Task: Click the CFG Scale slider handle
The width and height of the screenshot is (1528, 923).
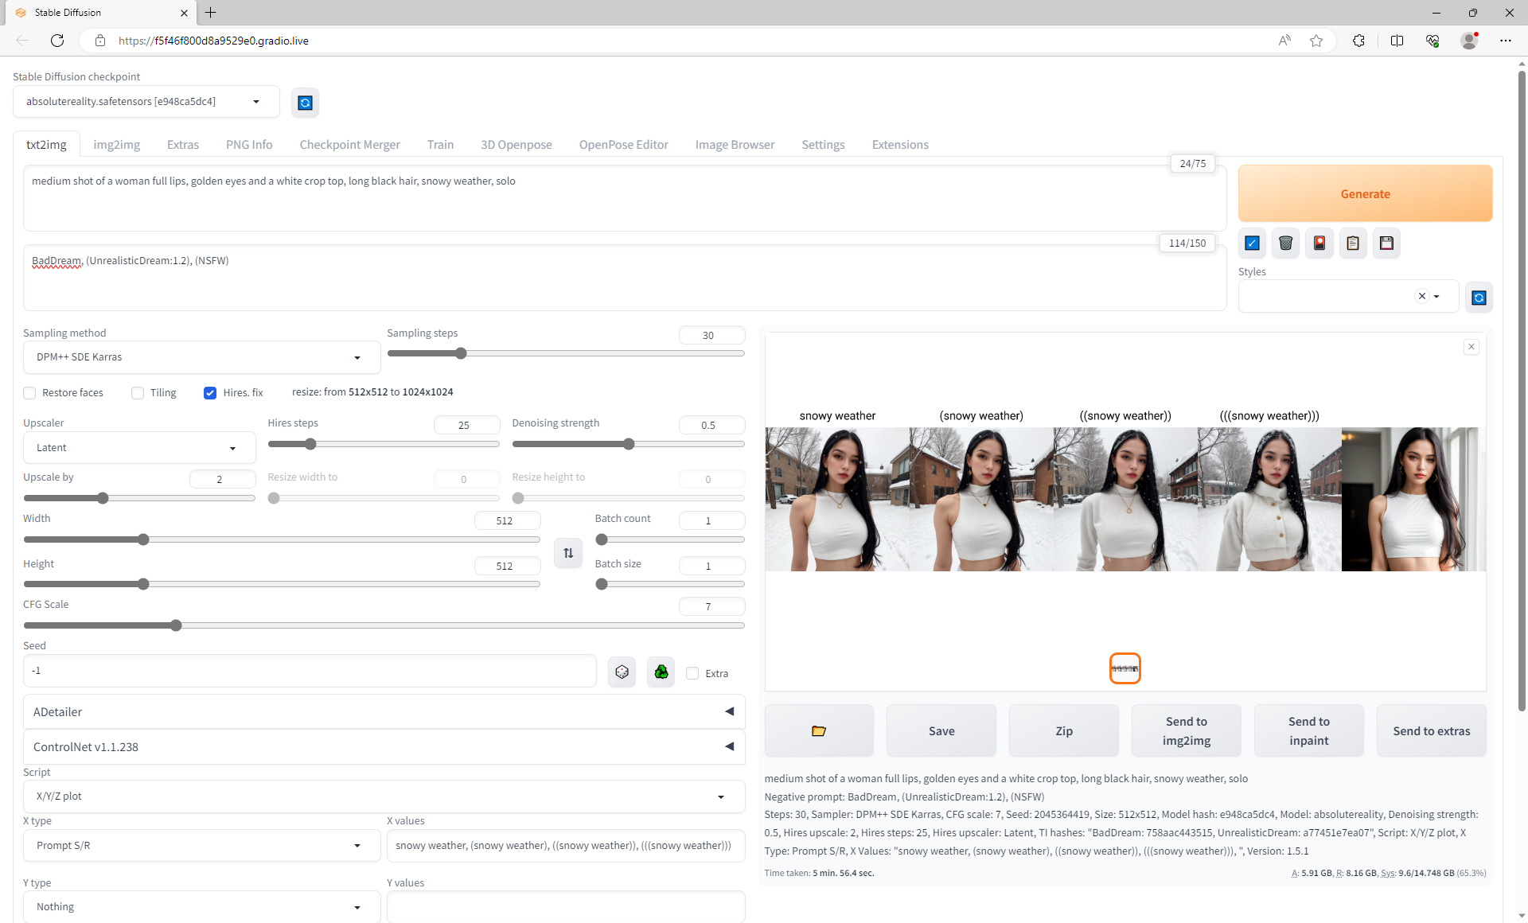Action: (176, 625)
